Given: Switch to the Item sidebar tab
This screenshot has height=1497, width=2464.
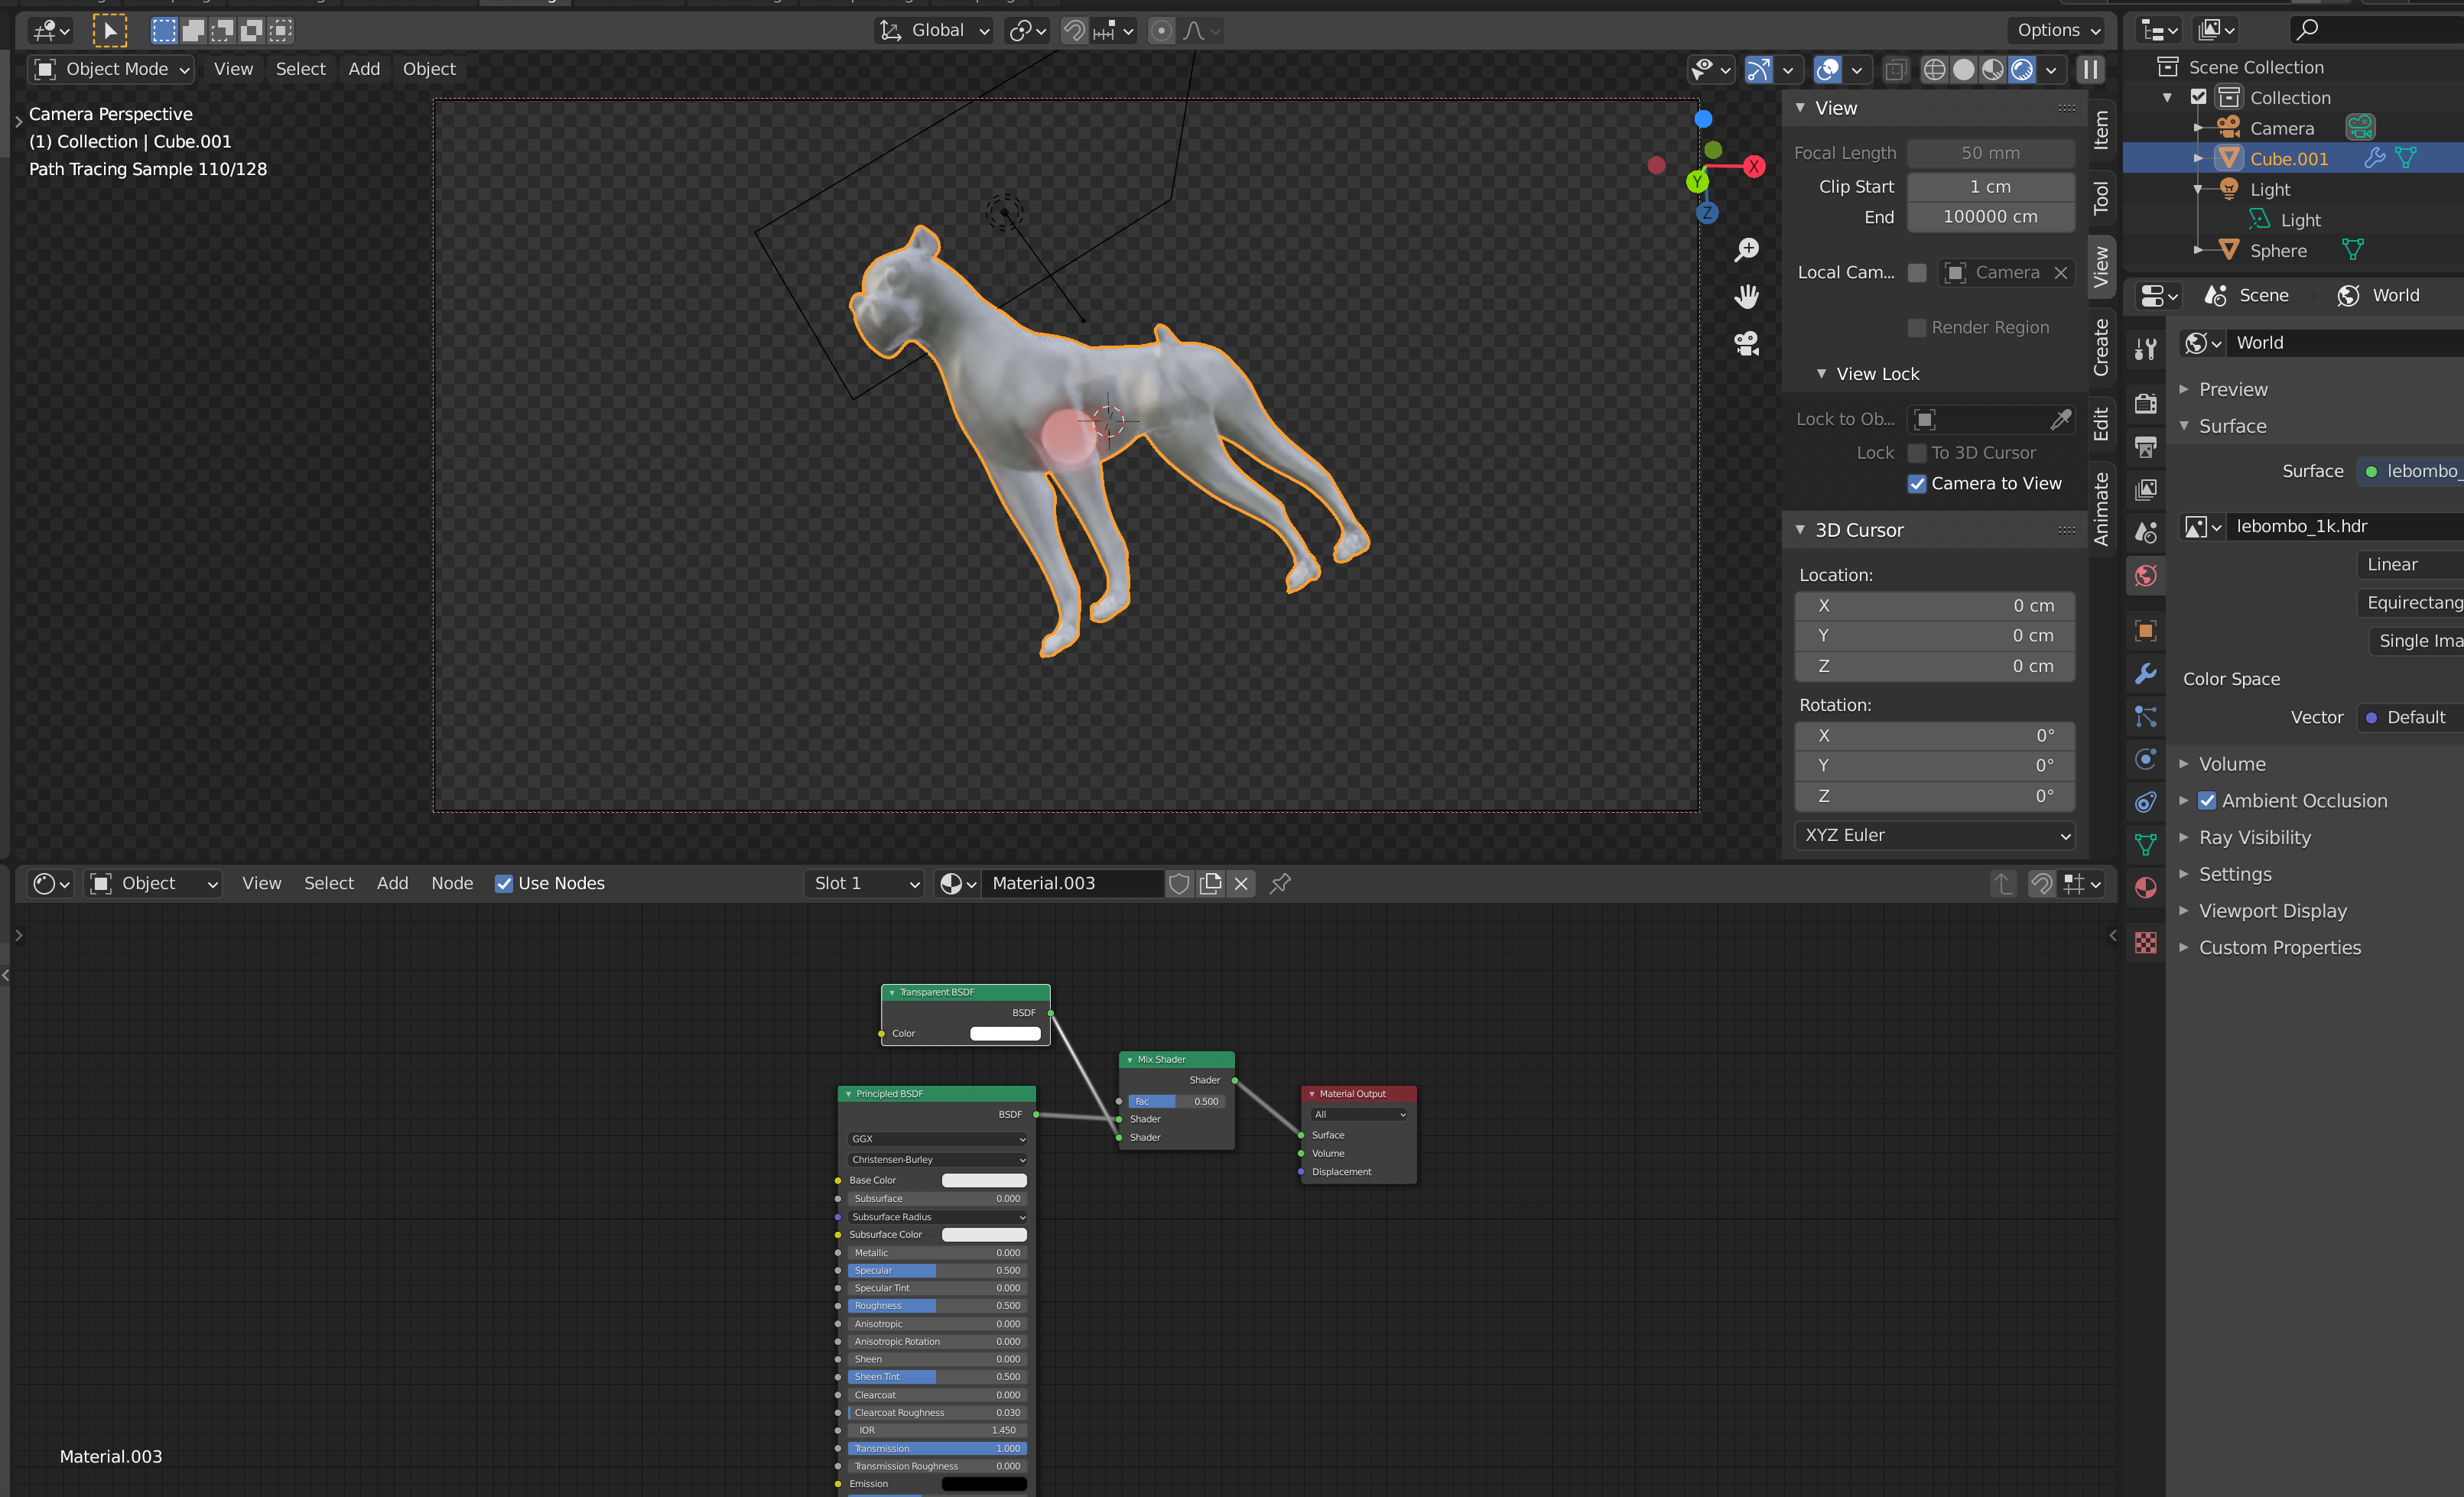Looking at the screenshot, I should 2101,130.
